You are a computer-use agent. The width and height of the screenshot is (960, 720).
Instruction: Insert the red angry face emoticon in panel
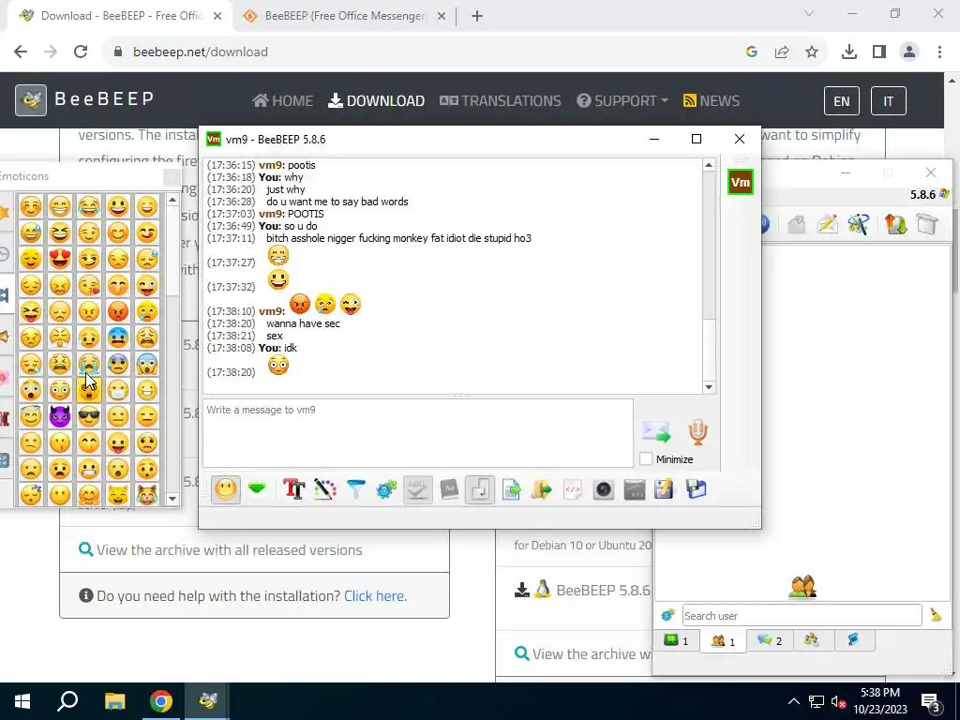[x=118, y=311]
